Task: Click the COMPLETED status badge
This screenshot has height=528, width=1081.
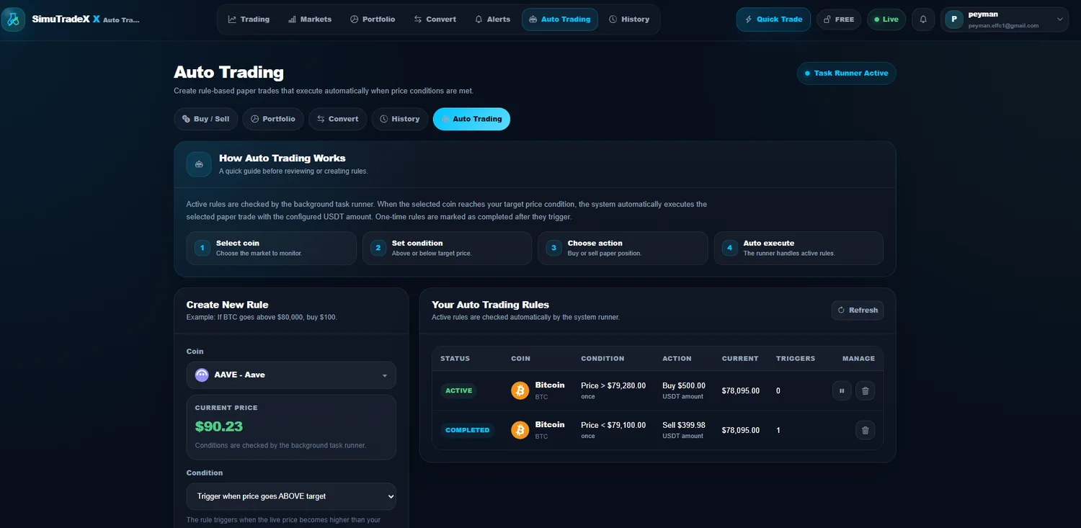Action: coord(468,431)
